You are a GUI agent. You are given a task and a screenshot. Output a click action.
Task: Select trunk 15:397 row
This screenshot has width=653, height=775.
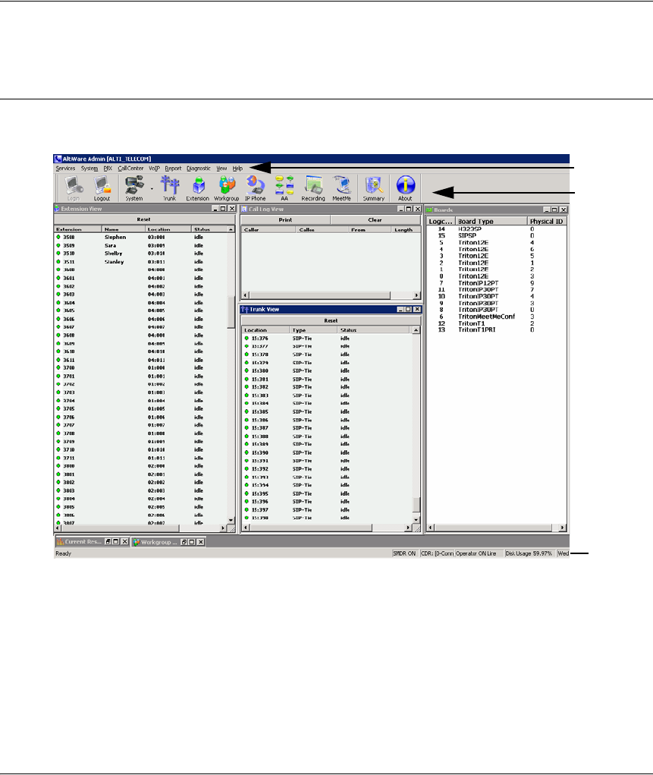tap(327, 510)
